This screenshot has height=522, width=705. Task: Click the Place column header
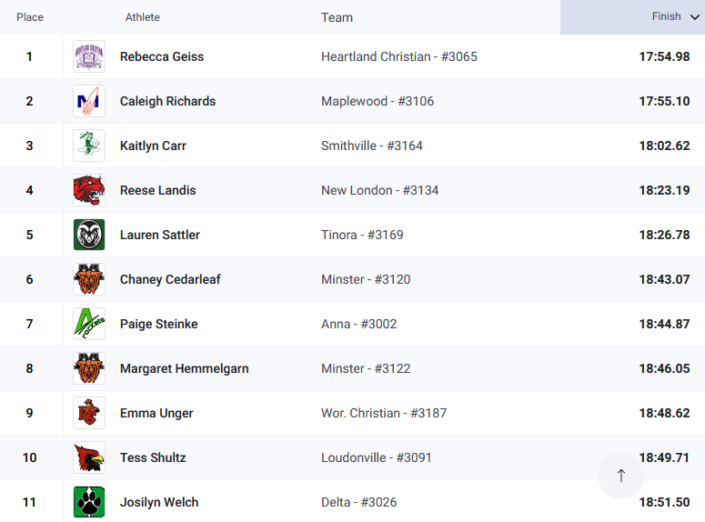pos(30,17)
